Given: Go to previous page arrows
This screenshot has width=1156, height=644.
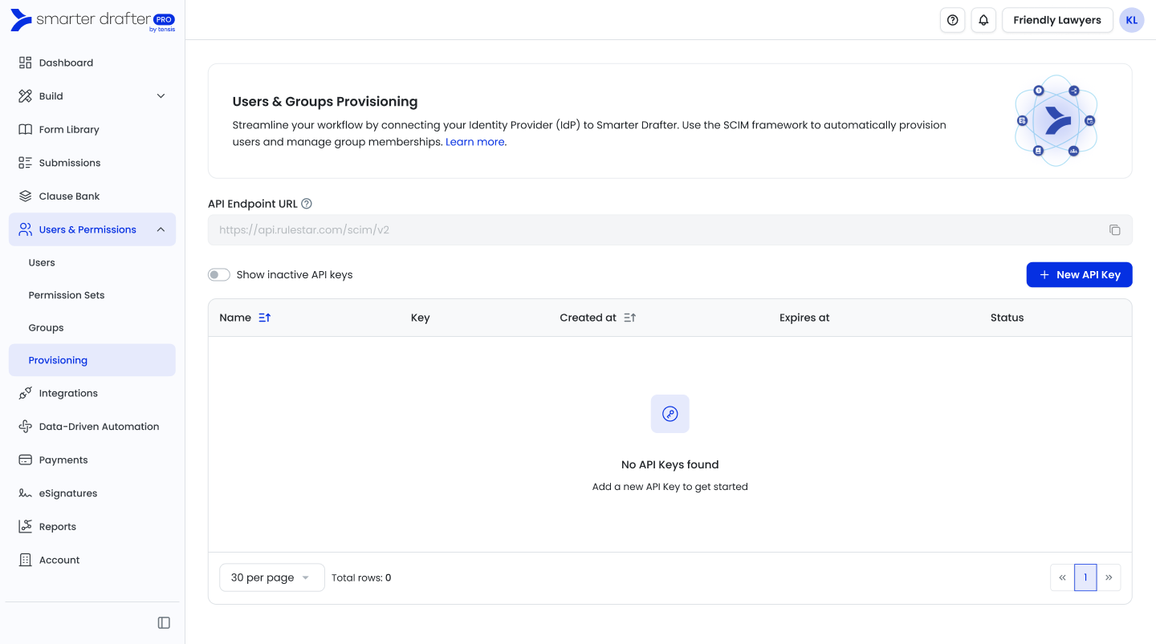Looking at the screenshot, I should (1062, 577).
